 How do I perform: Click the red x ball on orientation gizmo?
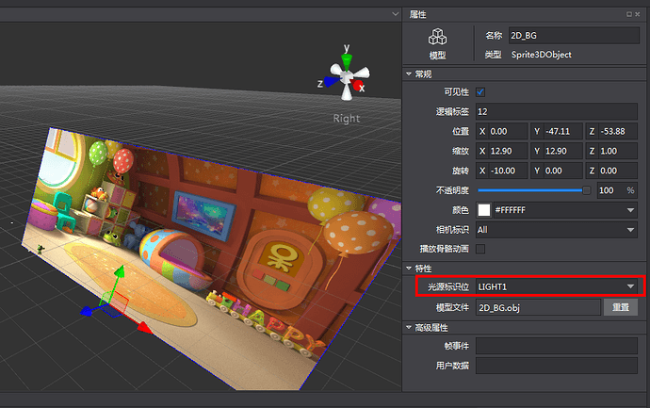coord(357,86)
